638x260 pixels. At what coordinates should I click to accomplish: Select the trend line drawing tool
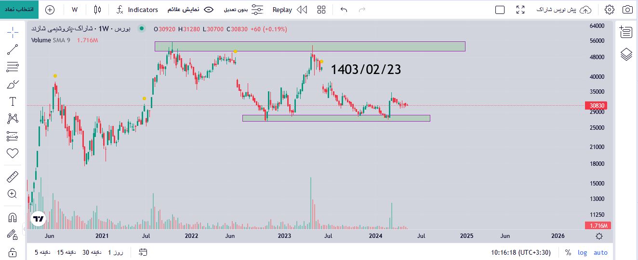(13, 49)
